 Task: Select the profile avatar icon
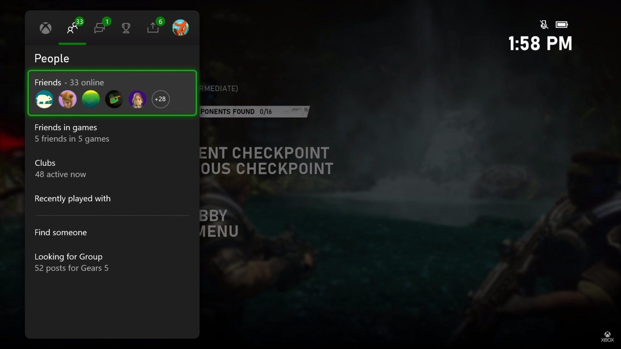tap(180, 27)
